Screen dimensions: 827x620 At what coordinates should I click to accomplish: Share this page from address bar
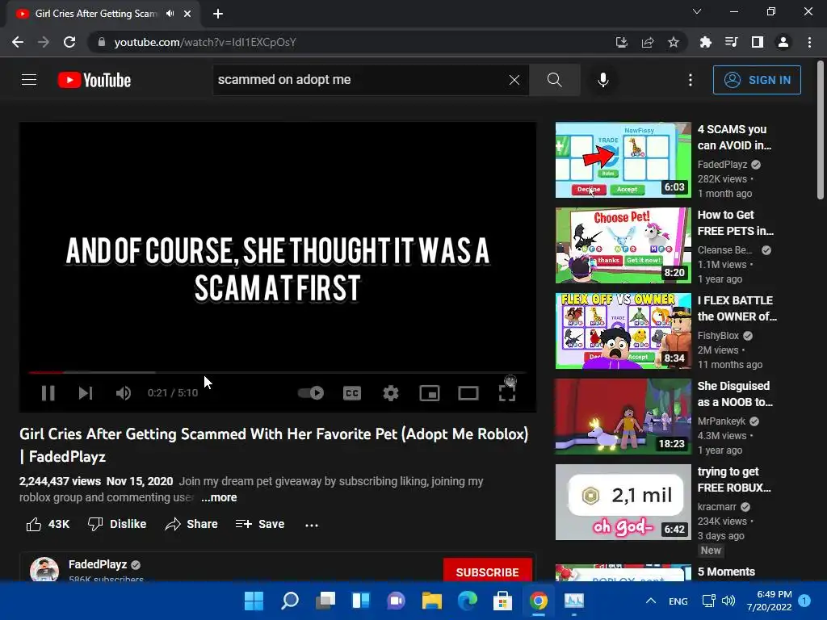click(x=648, y=42)
